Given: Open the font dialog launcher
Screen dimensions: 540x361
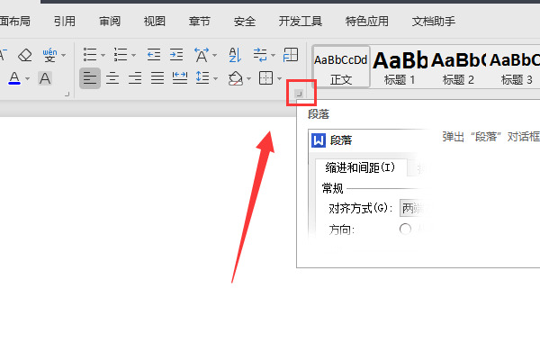Looking at the screenshot, I should 67,94.
